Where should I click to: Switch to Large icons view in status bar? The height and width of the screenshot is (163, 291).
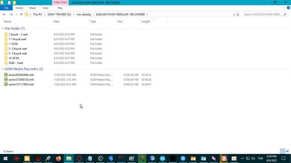(287, 151)
